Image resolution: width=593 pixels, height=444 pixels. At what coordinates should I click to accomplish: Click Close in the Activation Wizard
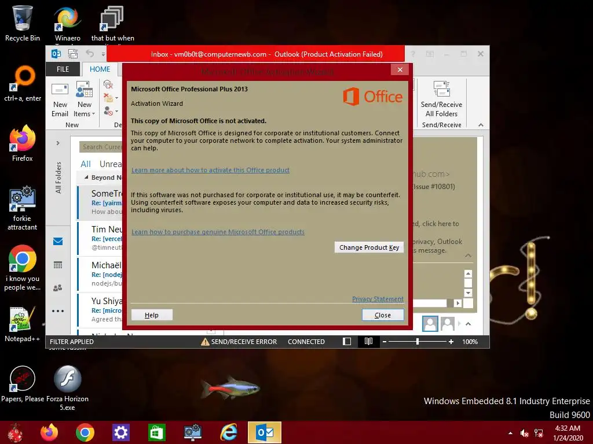[x=383, y=315]
